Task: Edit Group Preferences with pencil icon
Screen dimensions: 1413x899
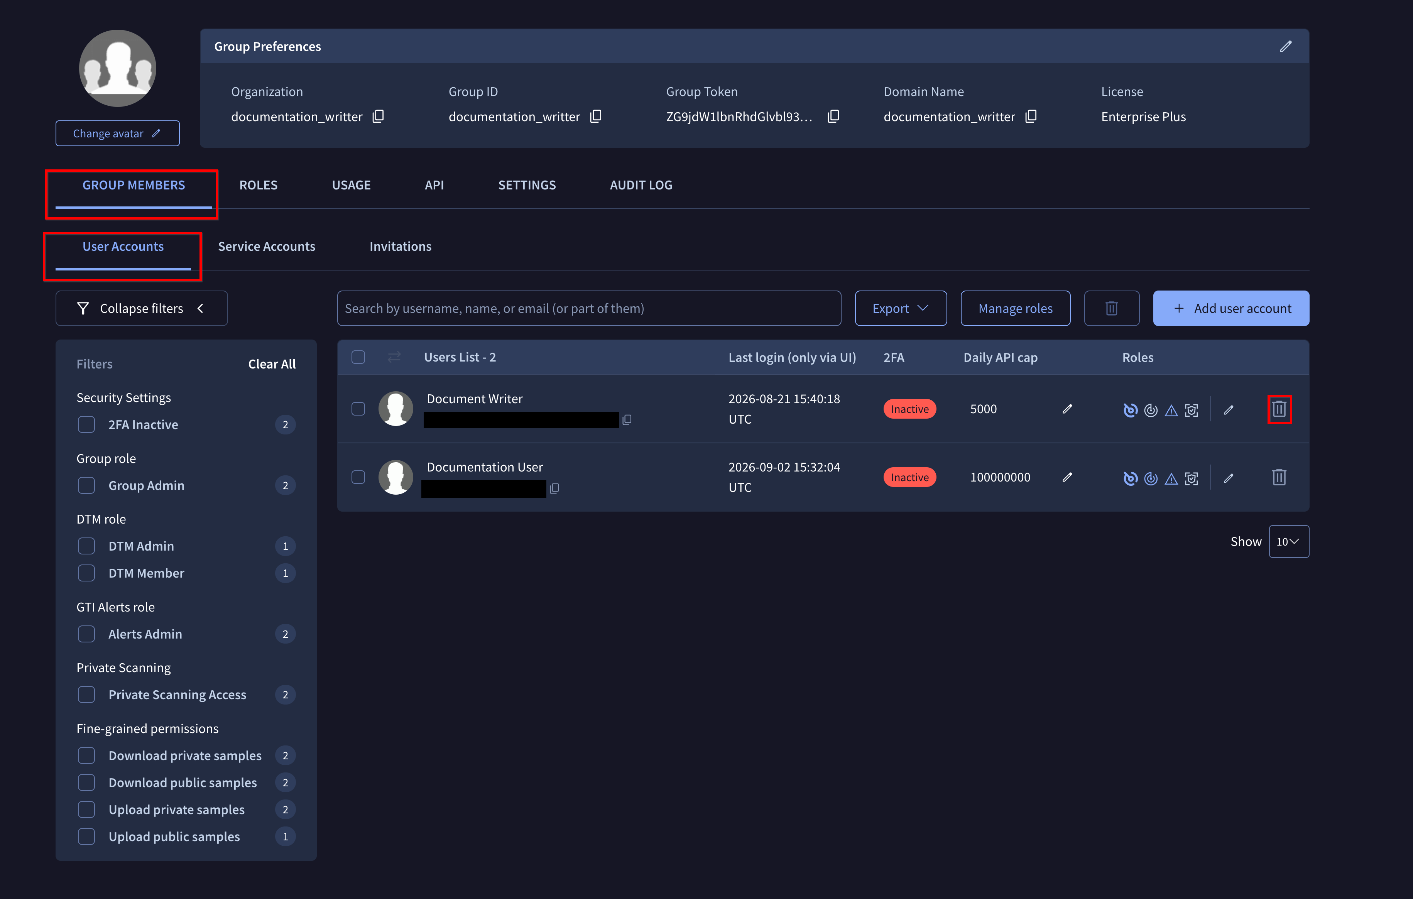Action: tap(1286, 46)
